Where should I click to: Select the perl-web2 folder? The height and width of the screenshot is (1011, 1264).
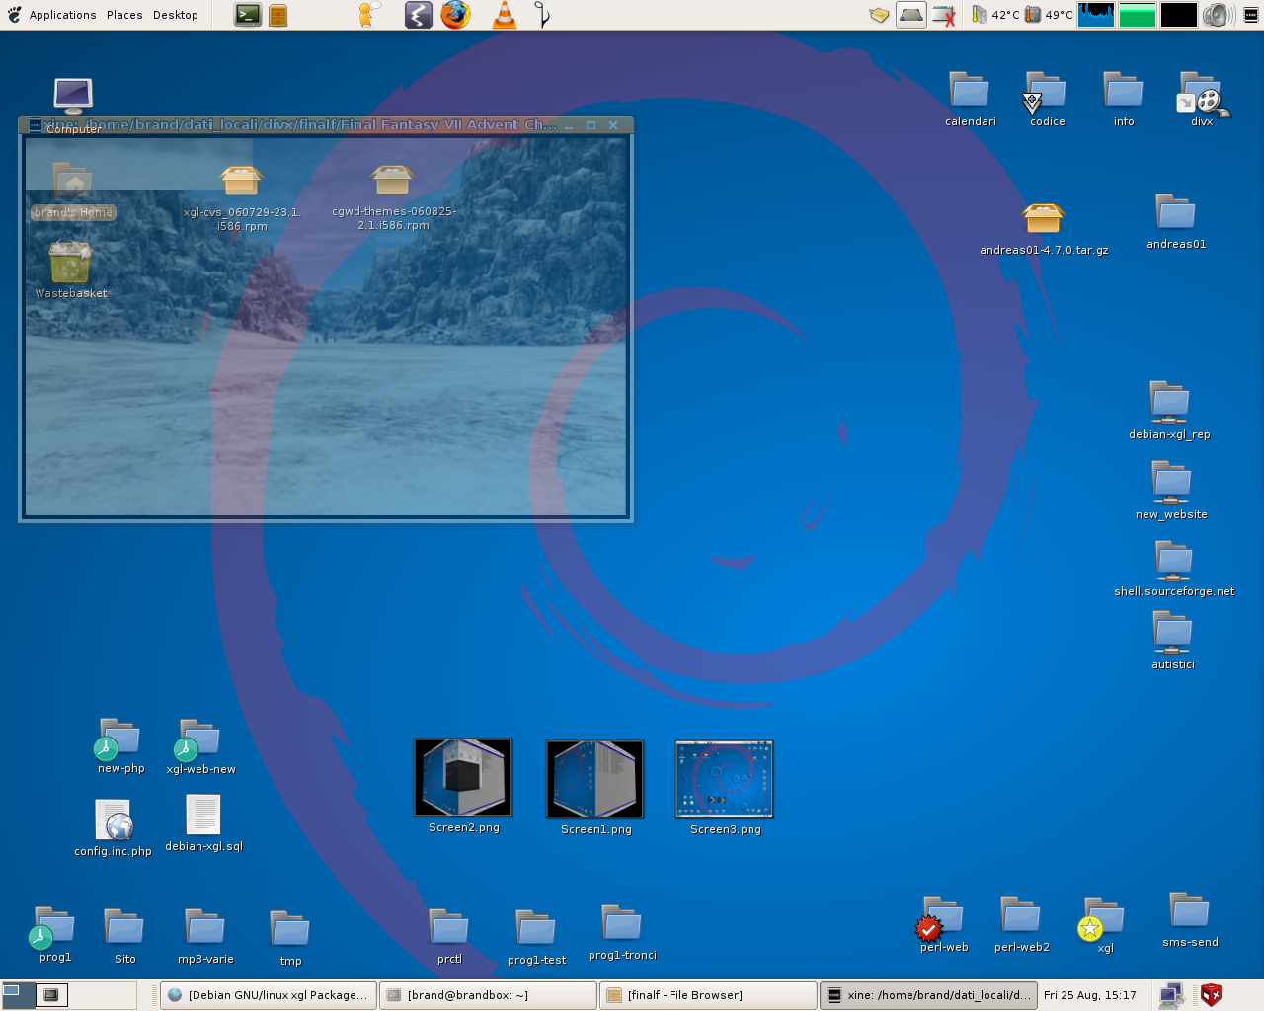(x=1021, y=924)
